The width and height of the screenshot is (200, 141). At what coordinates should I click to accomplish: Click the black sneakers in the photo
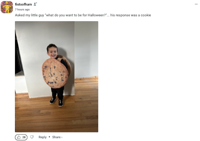click(x=57, y=102)
